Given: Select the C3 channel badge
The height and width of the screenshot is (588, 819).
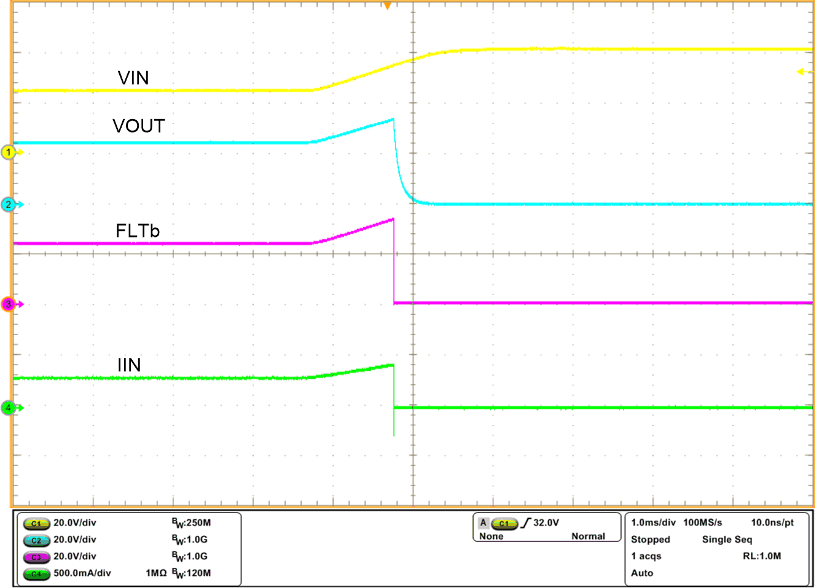Looking at the screenshot, I should pos(35,557).
